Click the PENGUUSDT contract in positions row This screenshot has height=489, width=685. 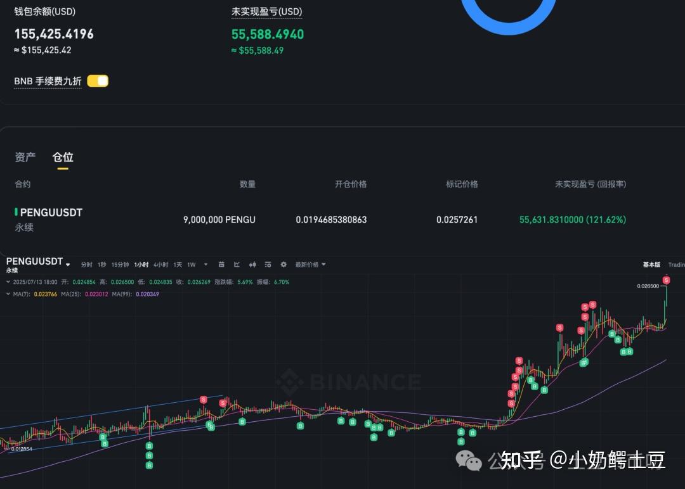[x=51, y=213]
